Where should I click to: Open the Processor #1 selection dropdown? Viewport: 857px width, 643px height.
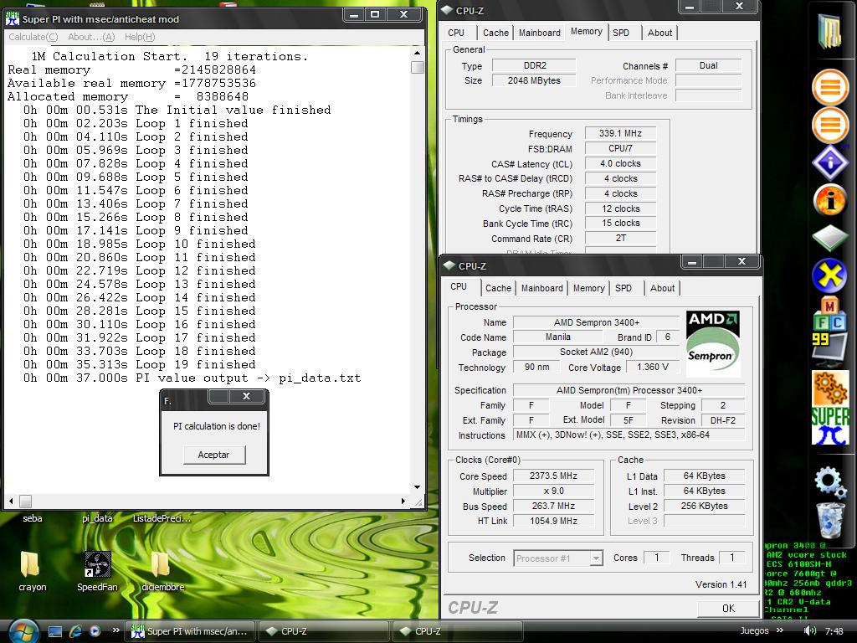(x=558, y=558)
